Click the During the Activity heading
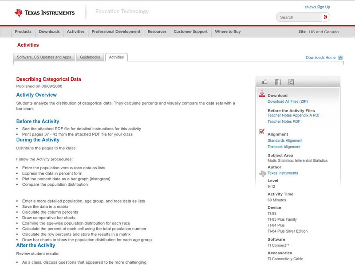The image size is (355, 265). (x=38, y=140)
